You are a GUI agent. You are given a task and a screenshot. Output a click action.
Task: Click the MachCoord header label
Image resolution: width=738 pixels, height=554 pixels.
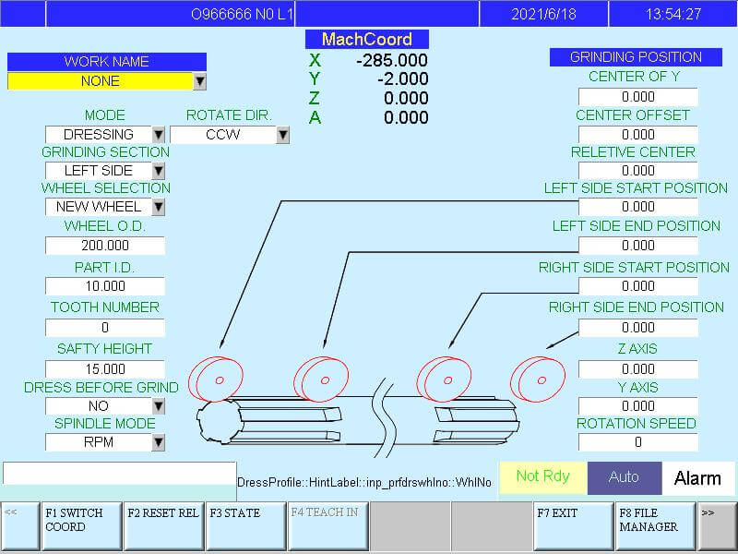[367, 39]
